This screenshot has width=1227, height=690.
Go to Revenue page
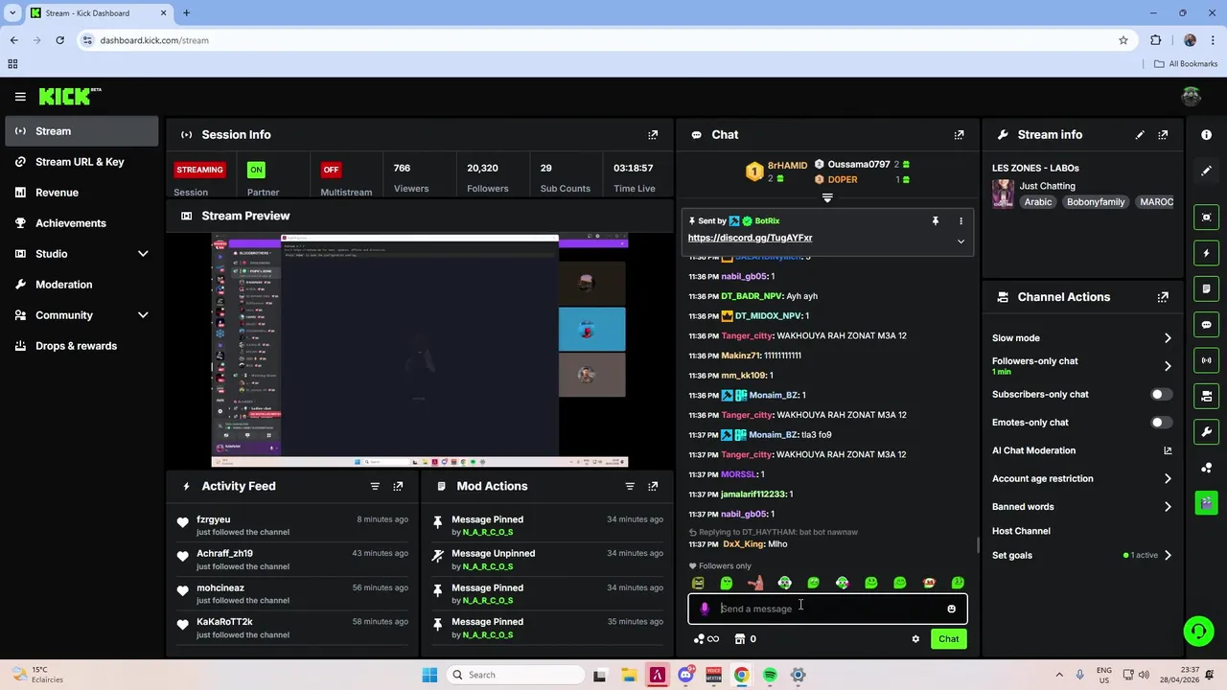81,193
